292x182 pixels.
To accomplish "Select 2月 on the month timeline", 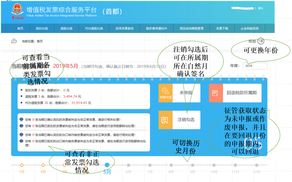I will 43,165.
